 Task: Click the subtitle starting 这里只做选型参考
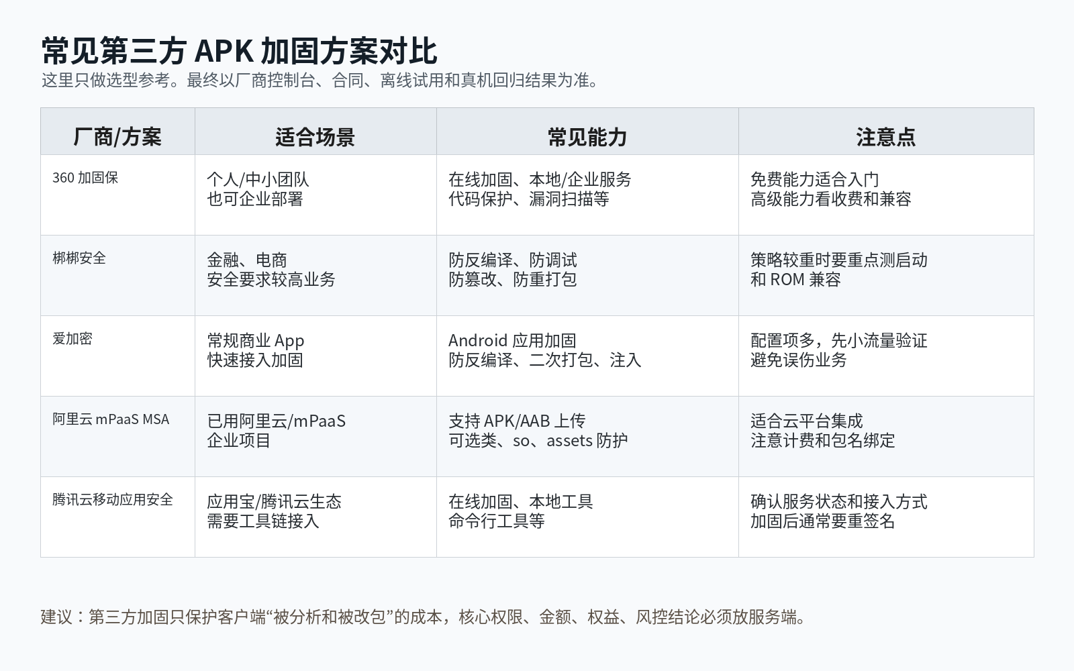tap(321, 81)
